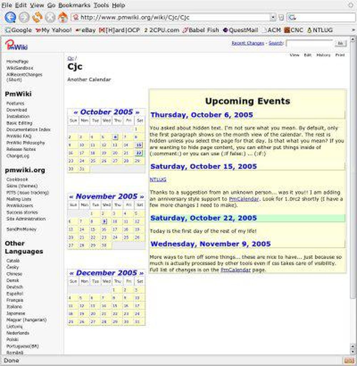Open the Thursday, October 6, 2005 heading
The height and width of the screenshot is (366, 357).
coord(202,115)
